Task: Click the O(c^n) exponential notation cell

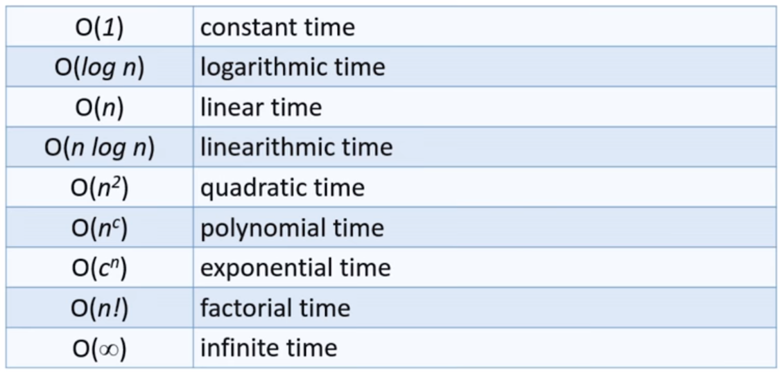Action: click(x=99, y=268)
